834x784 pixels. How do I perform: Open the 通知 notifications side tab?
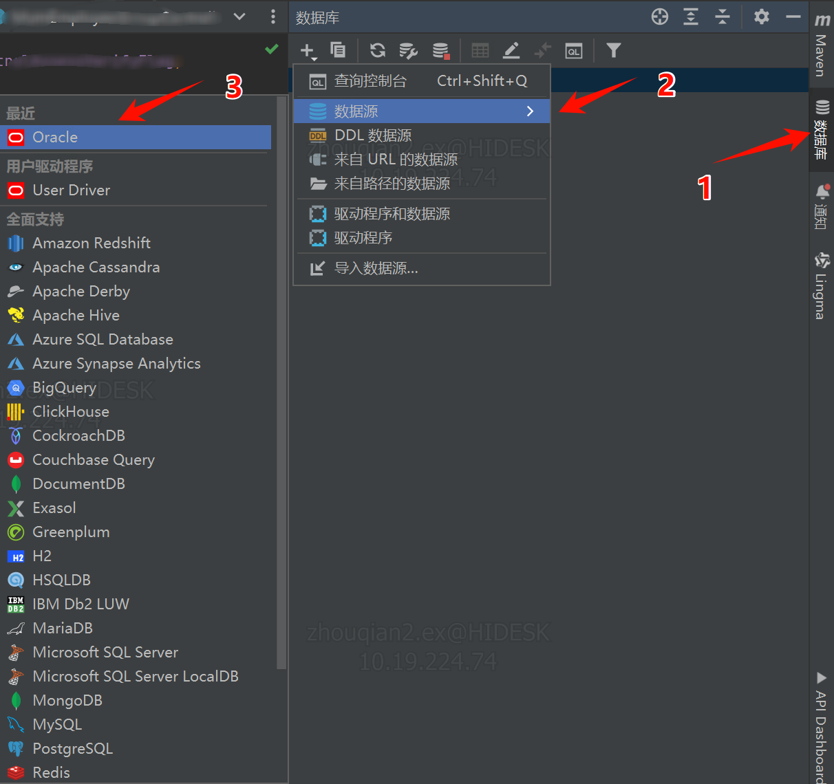point(822,206)
